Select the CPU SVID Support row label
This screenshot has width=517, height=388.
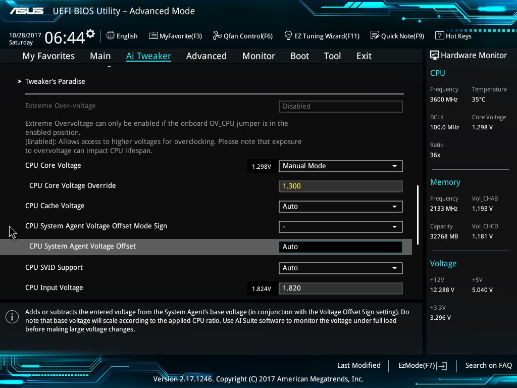[54, 268]
